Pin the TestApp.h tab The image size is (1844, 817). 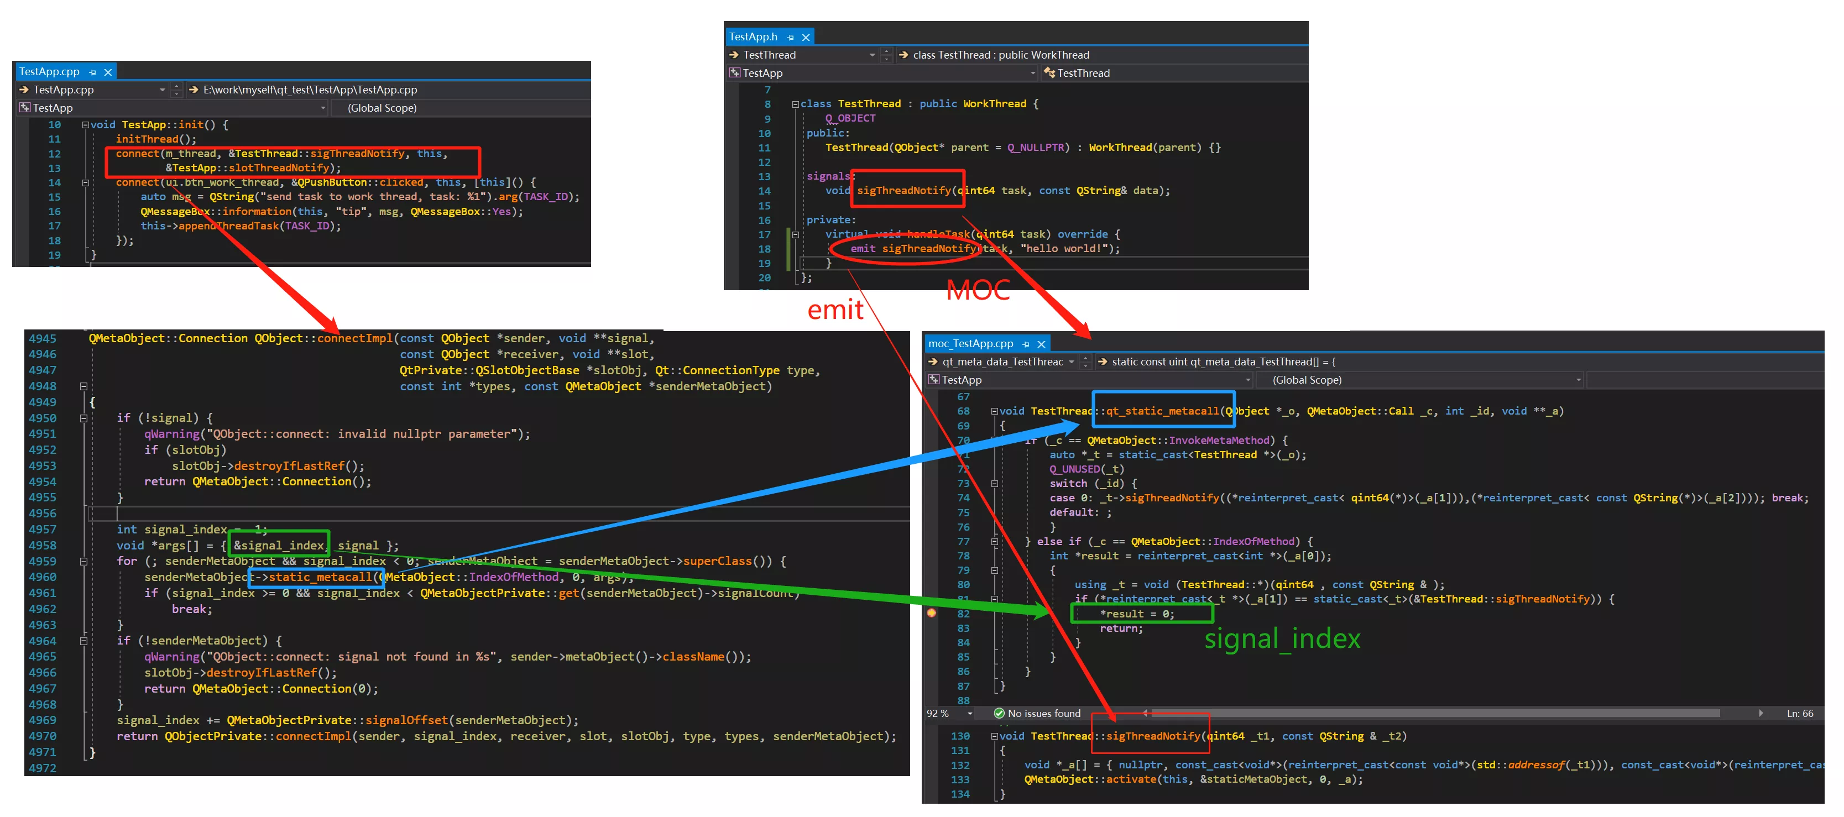pos(790,37)
